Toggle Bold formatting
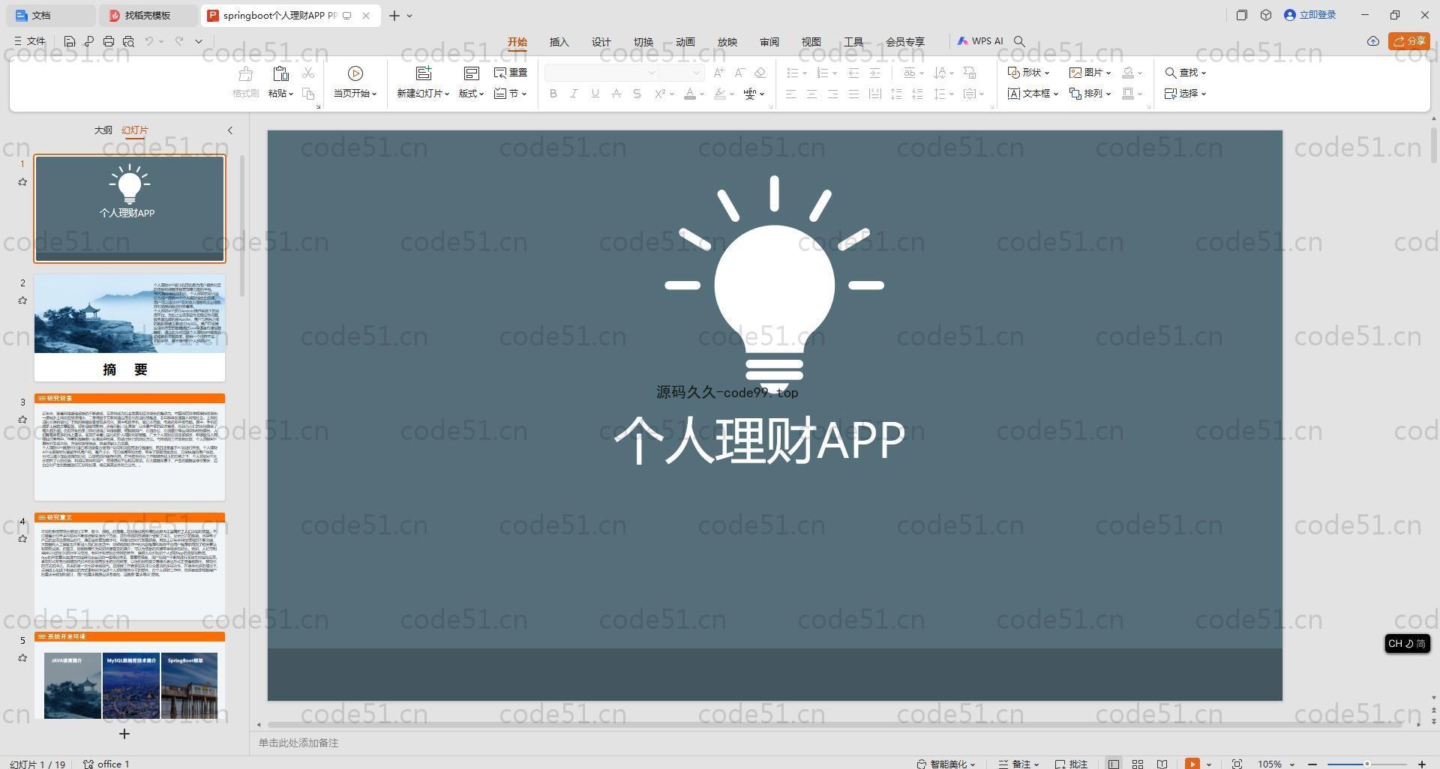Image resolution: width=1440 pixels, height=769 pixels. click(x=553, y=94)
